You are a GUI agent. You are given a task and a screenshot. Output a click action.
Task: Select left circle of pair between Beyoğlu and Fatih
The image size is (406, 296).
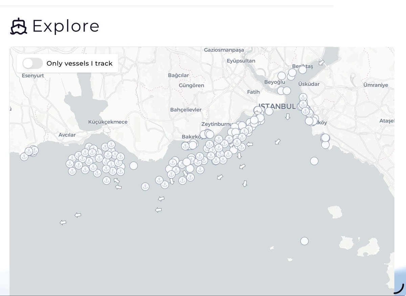tap(281, 91)
